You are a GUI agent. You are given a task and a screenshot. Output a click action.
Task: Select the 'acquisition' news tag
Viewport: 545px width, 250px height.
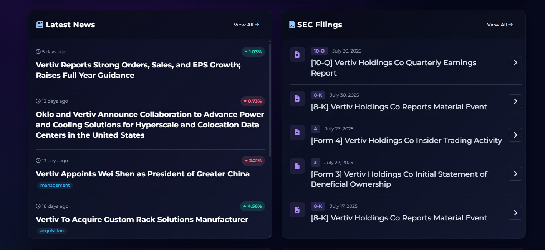coord(52,231)
